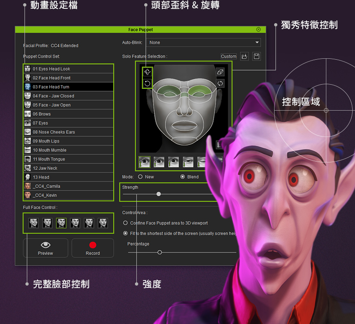The width and height of the screenshot is (355, 324).
Task: Click the load preset icon beside Custom
Action: pyautogui.click(x=245, y=56)
